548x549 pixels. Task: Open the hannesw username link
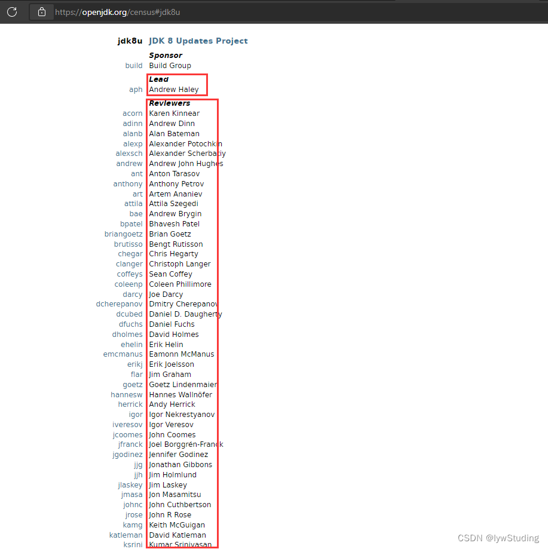(127, 395)
